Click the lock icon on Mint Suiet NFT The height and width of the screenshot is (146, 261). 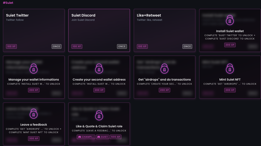[230, 68]
